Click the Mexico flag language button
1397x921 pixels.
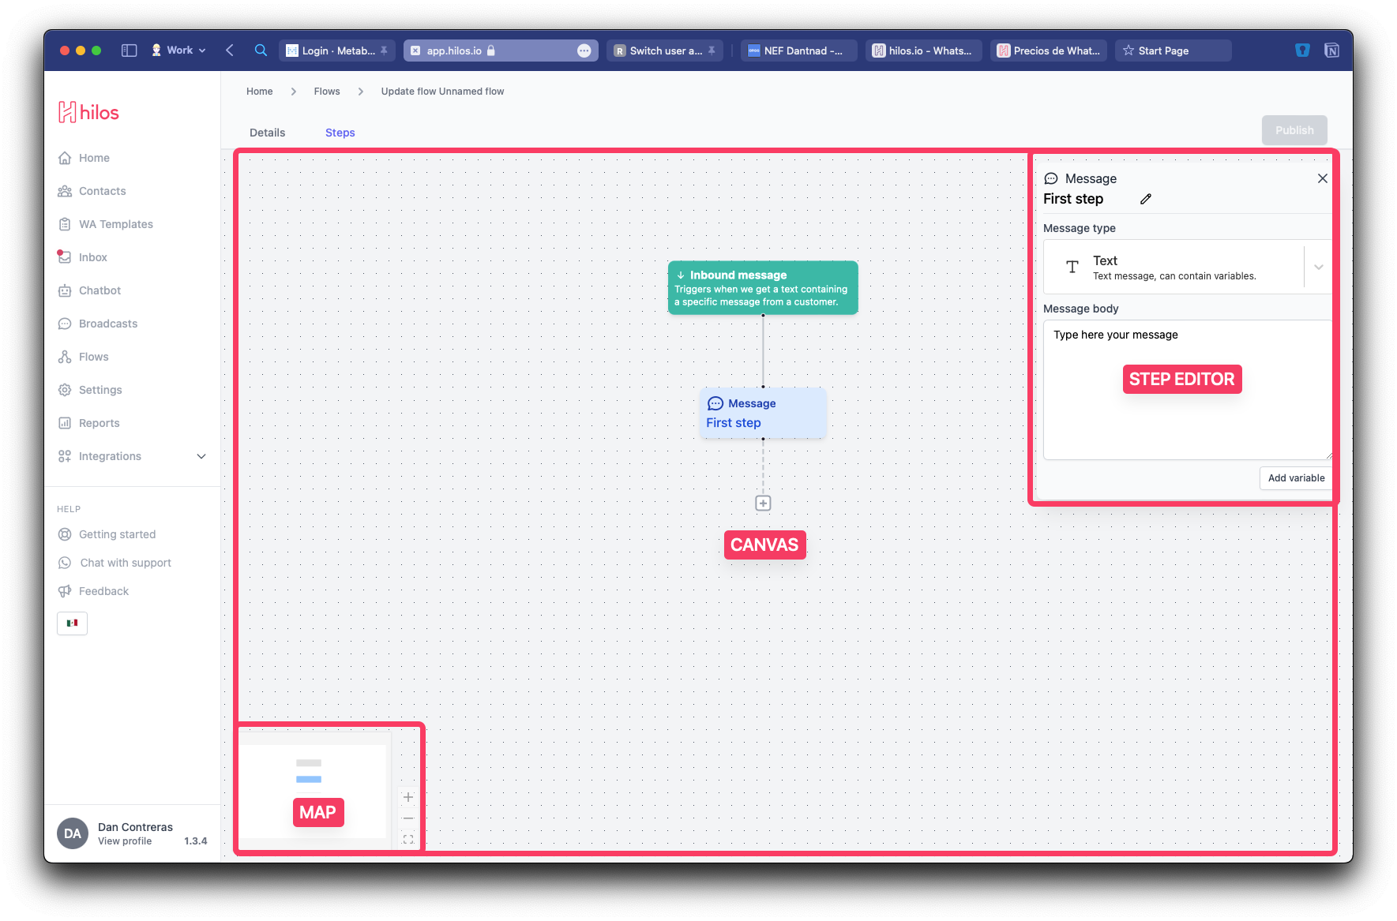point(72,623)
